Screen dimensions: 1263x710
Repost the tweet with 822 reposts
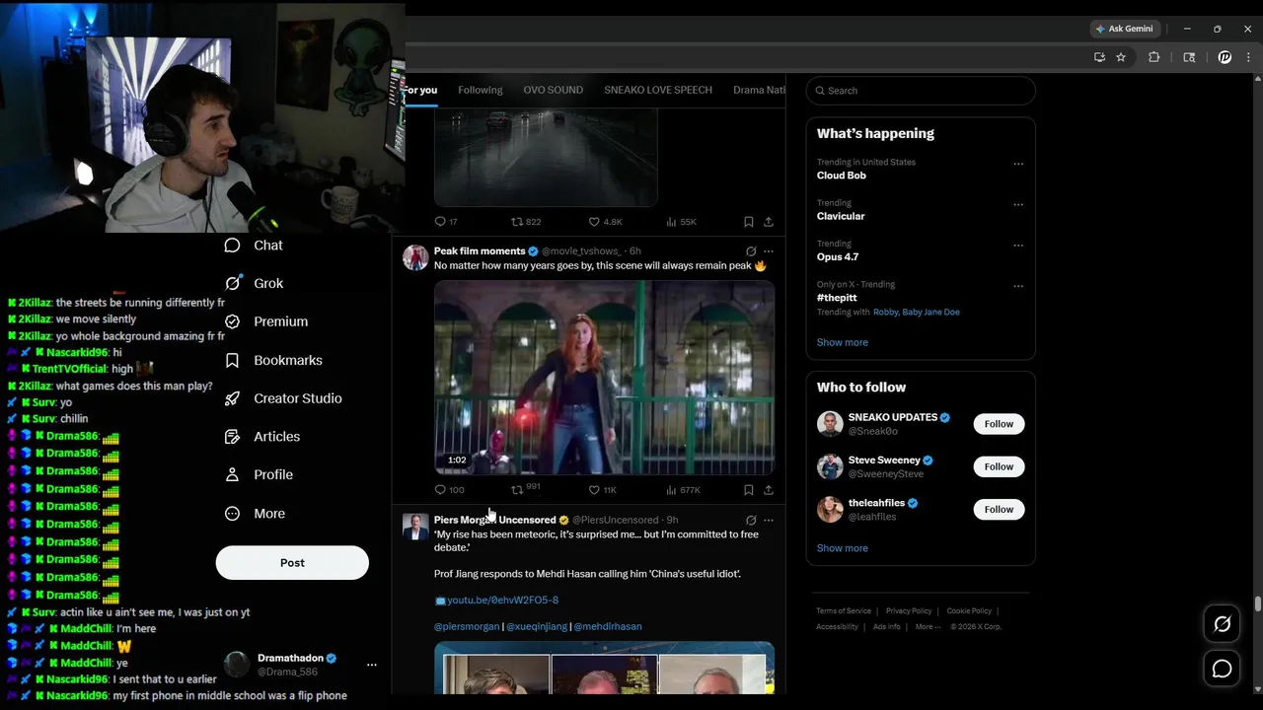[526, 222]
